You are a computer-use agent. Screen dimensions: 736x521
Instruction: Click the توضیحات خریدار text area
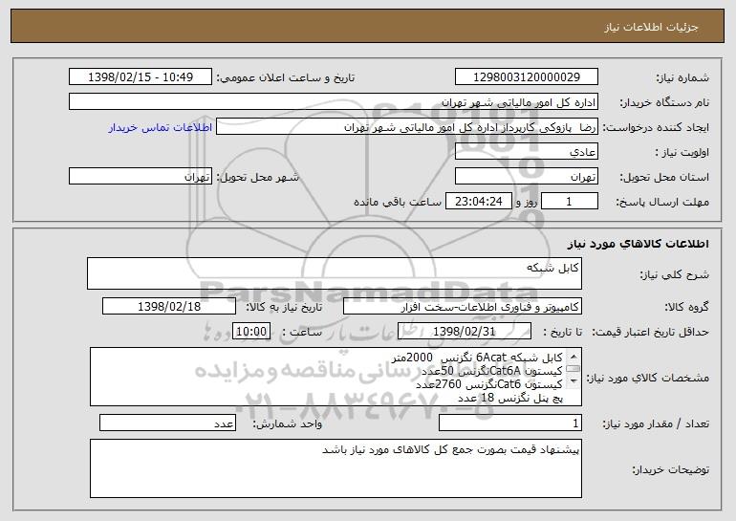click(336, 468)
